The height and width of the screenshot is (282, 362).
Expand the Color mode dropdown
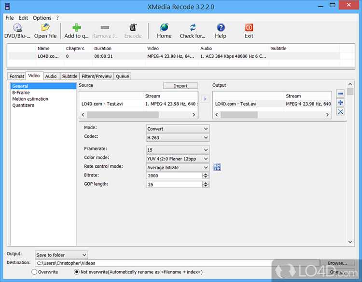click(178, 159)
